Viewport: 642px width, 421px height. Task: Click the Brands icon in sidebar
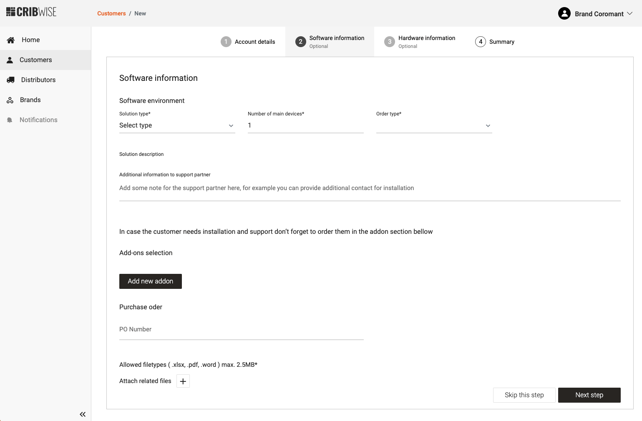(x=10, y=100)
